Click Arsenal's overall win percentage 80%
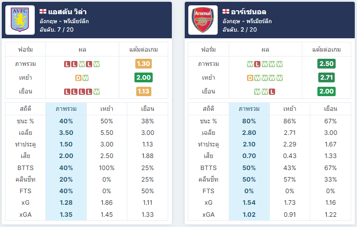The image size is (357, 227). (x=249, y=121)
